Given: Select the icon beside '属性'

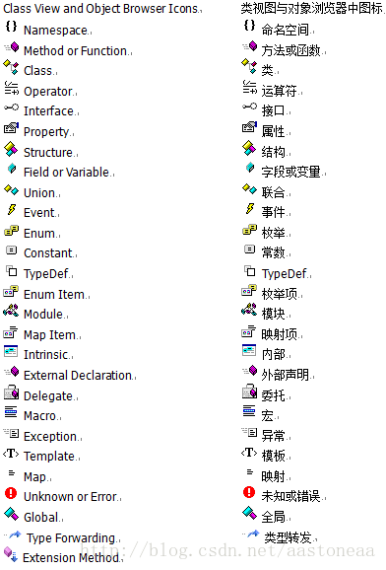Looking at the screenshot, I should click(x=249, y=127).
